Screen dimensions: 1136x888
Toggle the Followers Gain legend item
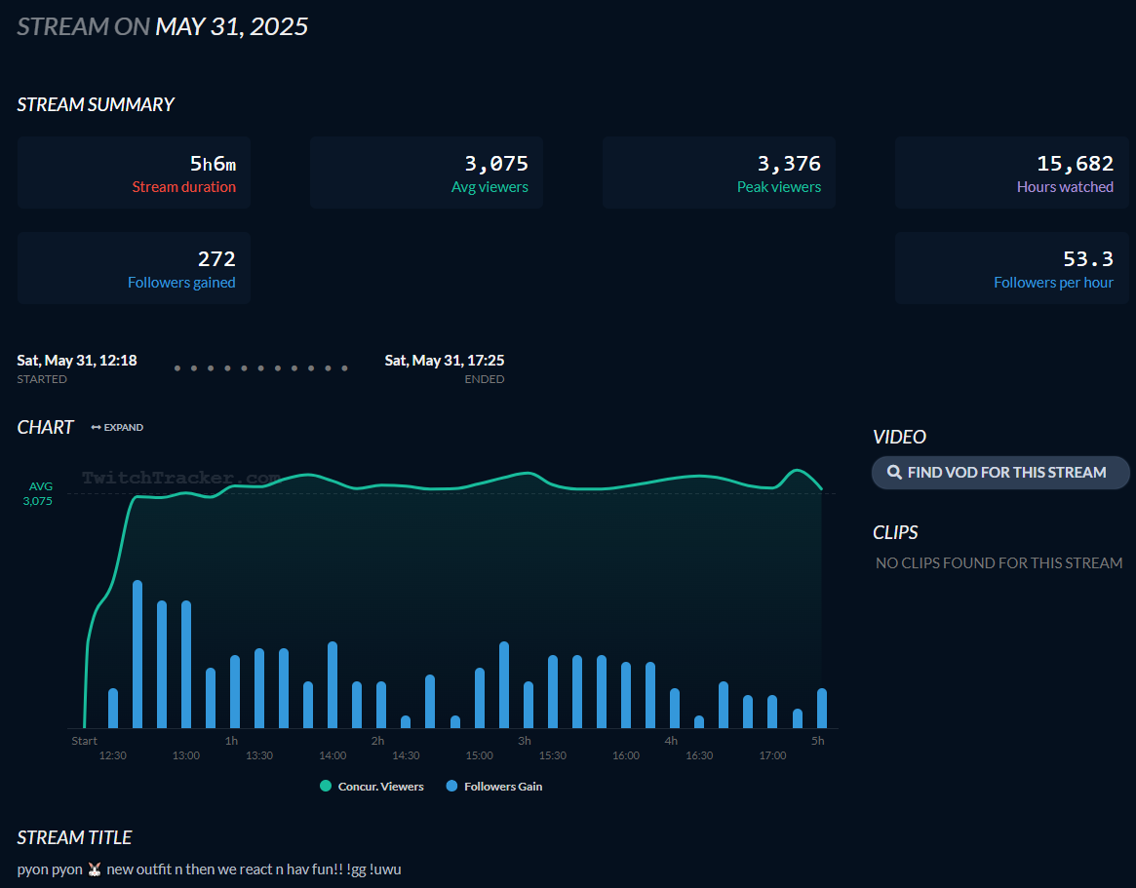click(502, 787)
